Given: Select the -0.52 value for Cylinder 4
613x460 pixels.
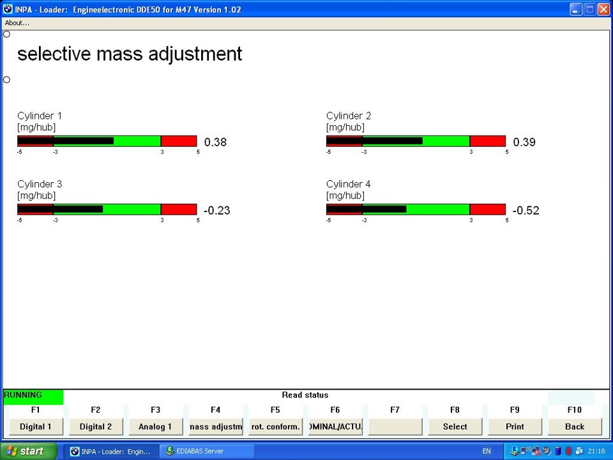Looking at the screenshot, I should point(526,210).
